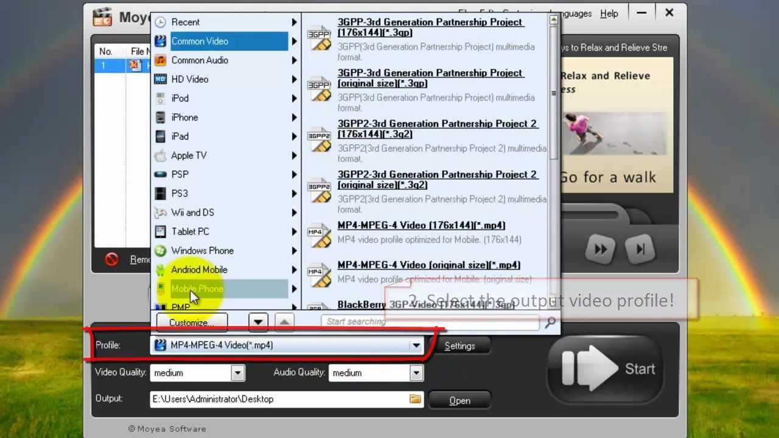Click the Windows Phone icon
Image resolution: width=779 pixels, height=438 pixels.
point(160,251)
